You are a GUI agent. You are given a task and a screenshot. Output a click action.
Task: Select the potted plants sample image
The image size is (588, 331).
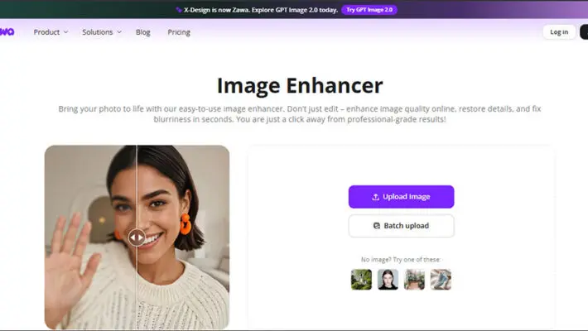click(414, 279)
